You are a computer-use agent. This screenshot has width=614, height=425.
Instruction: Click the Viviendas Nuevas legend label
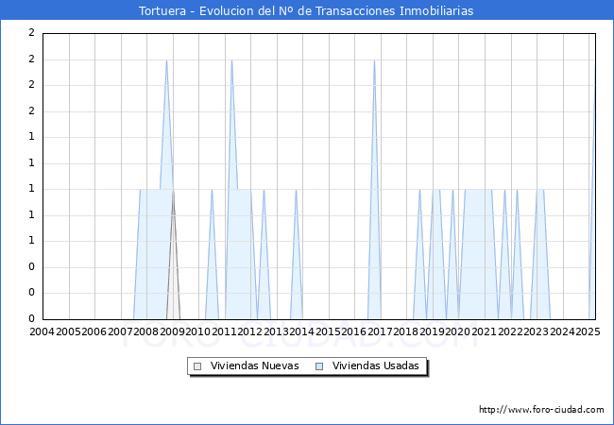click(254, 365)
